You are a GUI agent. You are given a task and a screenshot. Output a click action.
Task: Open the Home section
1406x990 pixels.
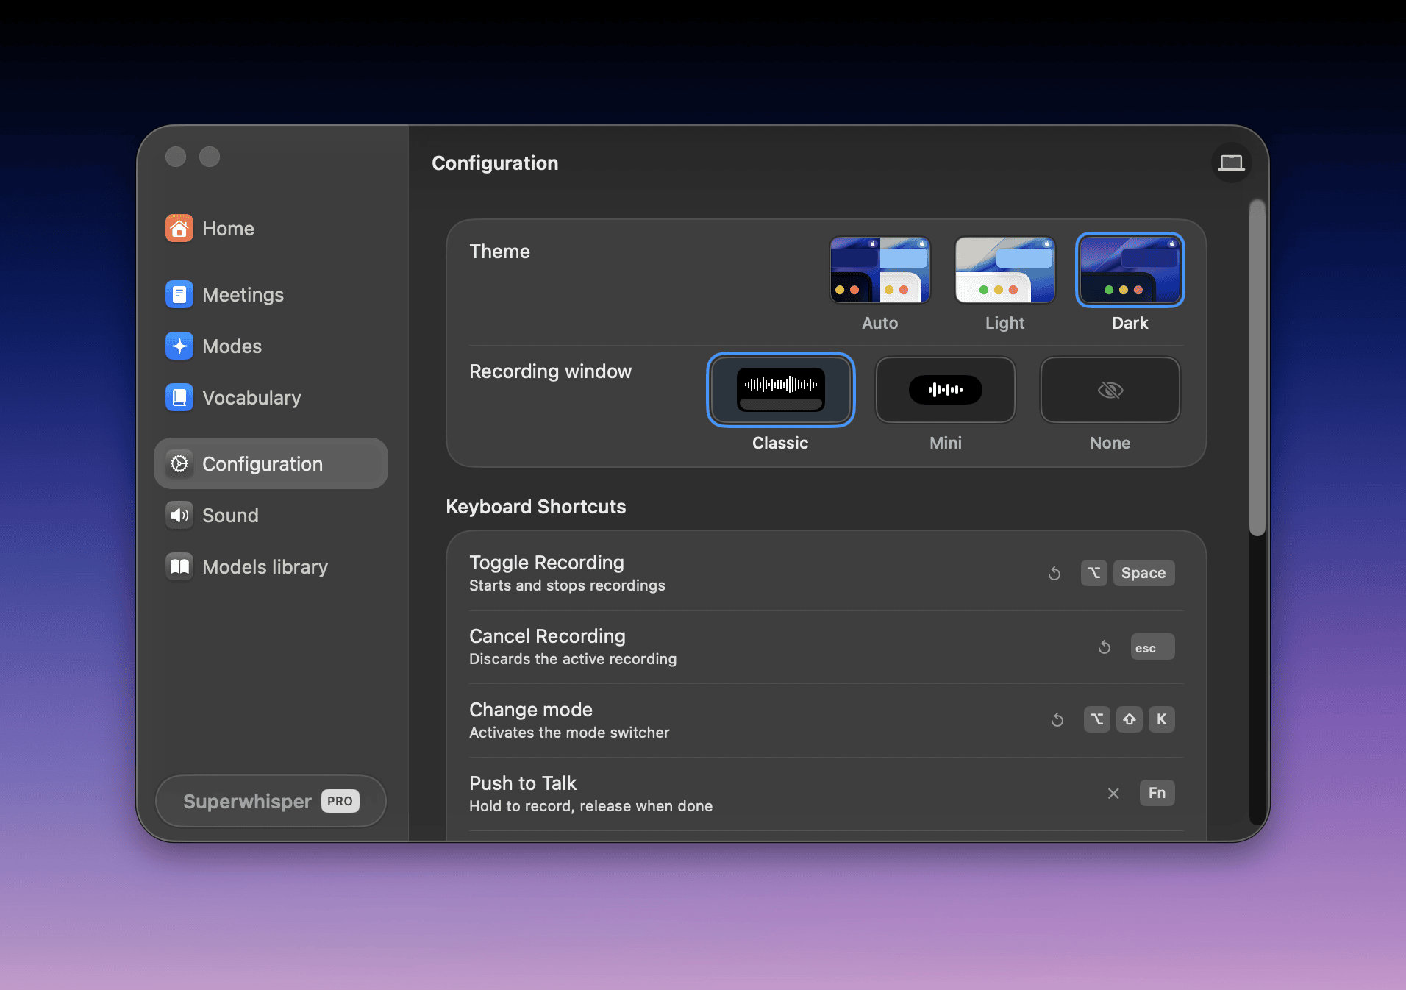pos(271,229)
